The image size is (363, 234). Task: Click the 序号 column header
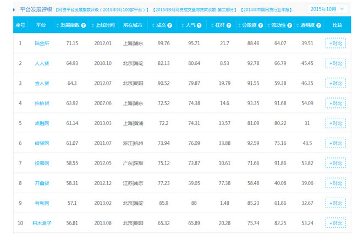(x=20, y=25)
